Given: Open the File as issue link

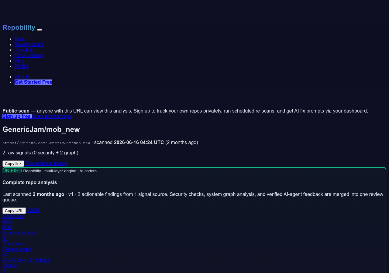Looking at the screenshot, I should (x=39, y=163).
